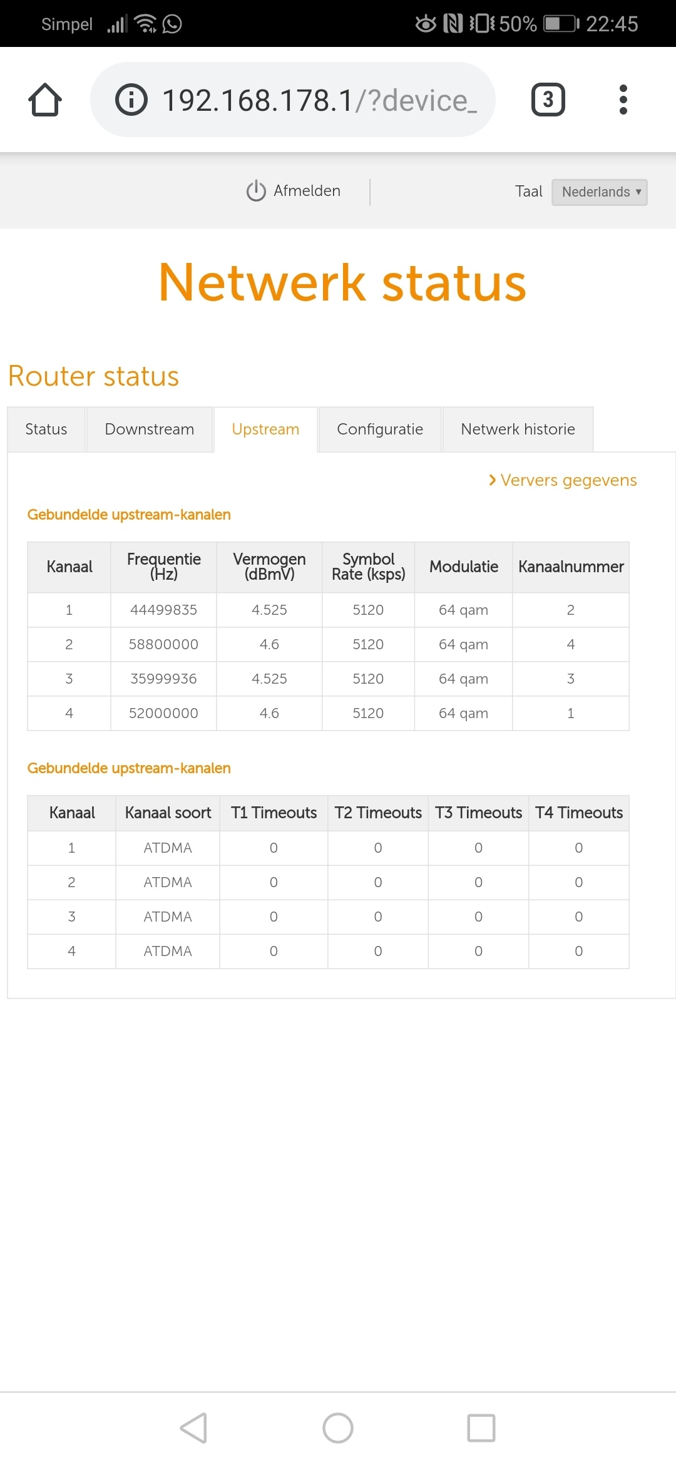Open the Netwerk historie tab
Viewport: 676px width, 1465px height.
coord(518,429)
